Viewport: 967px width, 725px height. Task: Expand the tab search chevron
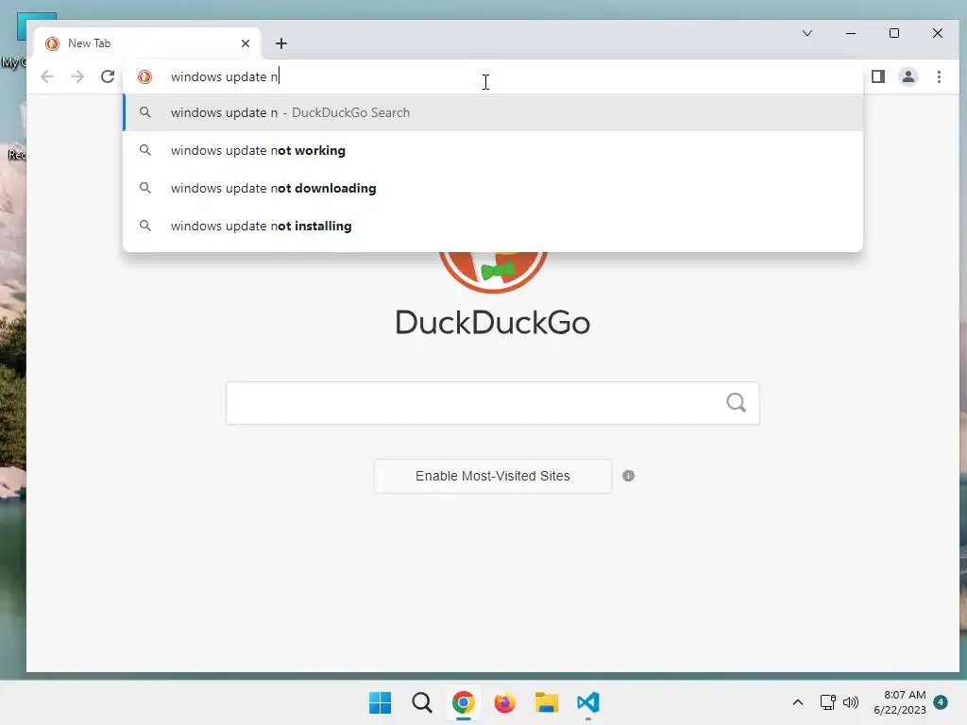(x=807, y=33)
